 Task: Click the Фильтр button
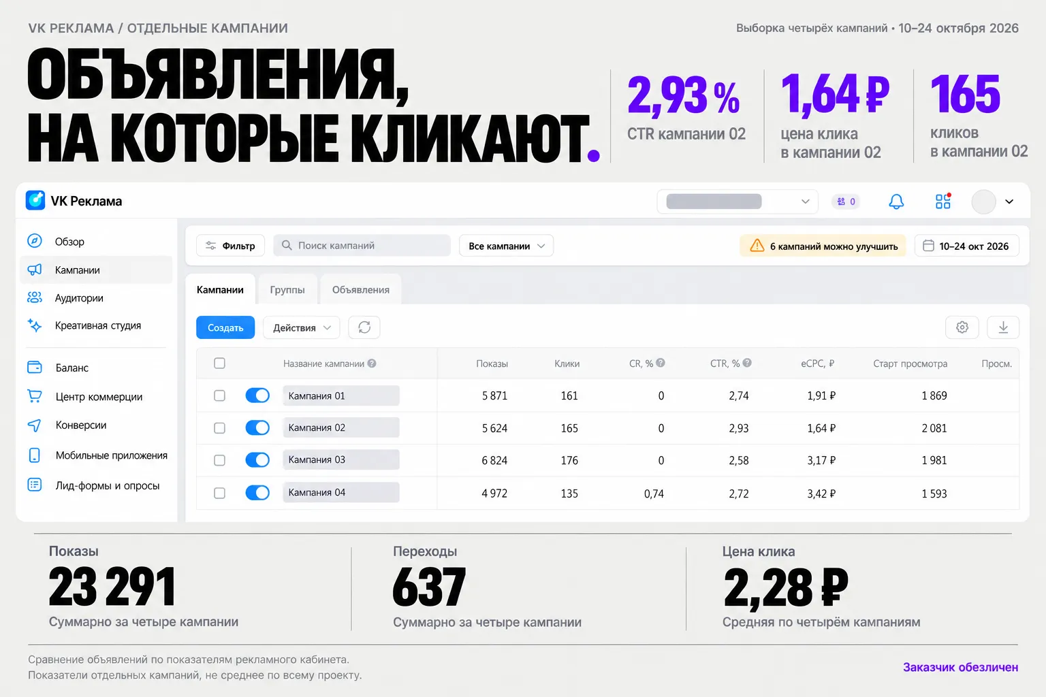click(x=231, y=246)
